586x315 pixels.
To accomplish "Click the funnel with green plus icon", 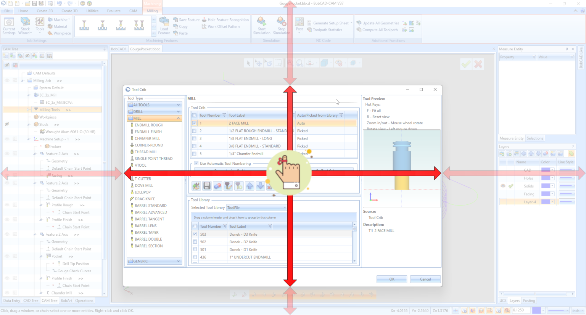I will tap(239, 186).
